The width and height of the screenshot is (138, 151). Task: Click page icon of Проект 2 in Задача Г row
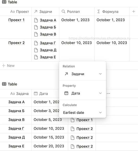(x=73, y=129)
